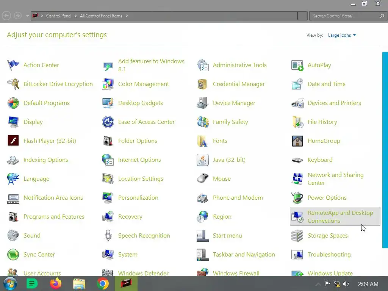Click the volume speaker tray icon
388x291 pixels.
click(x=346, y=284)
